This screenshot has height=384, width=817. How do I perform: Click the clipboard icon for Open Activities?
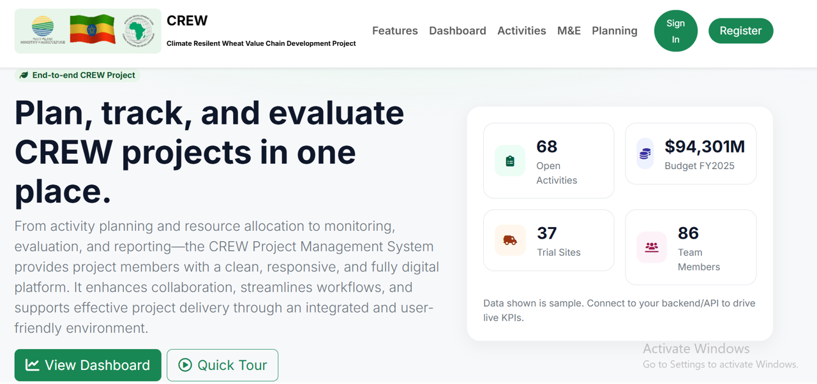click(510, 161)
